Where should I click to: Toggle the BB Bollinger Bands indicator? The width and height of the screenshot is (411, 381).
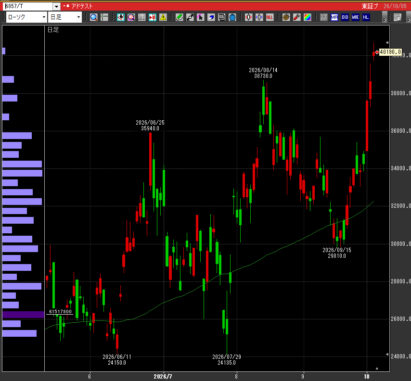click(x=345, y=17)
